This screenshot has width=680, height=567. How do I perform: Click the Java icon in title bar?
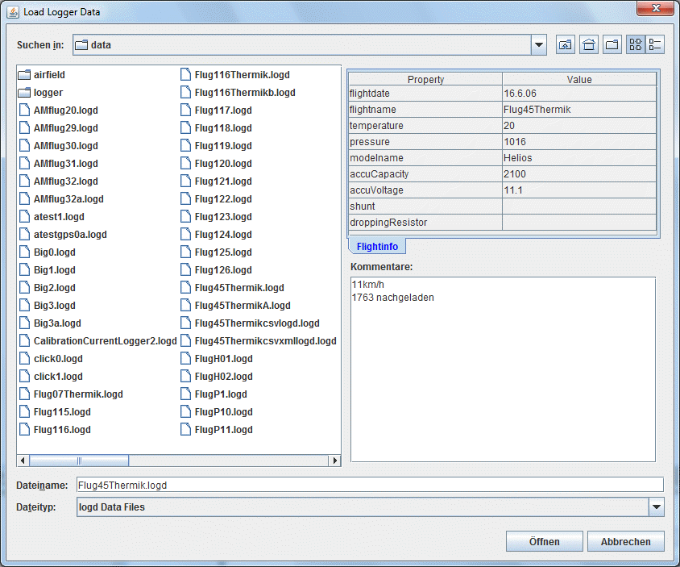[14, 11]
